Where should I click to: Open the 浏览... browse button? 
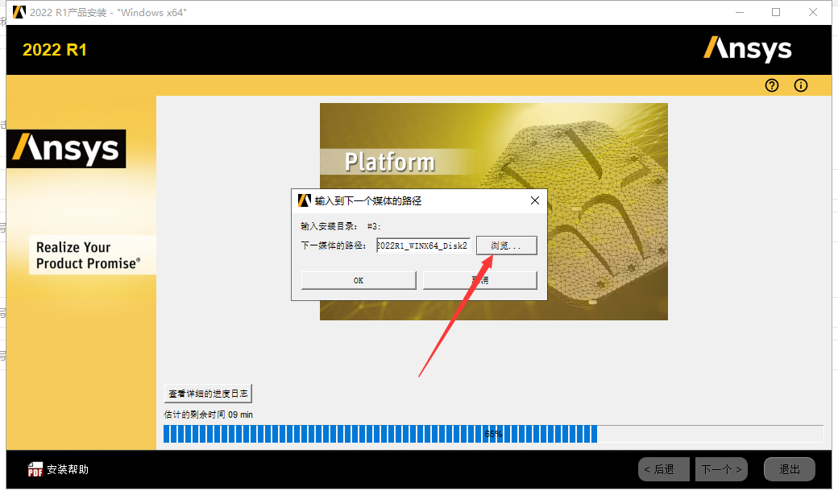pos(506,245)
